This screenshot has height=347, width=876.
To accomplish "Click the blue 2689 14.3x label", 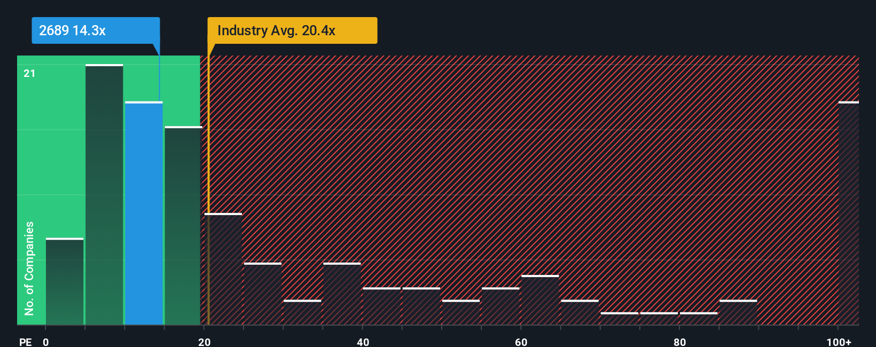I will coord(96,30).
